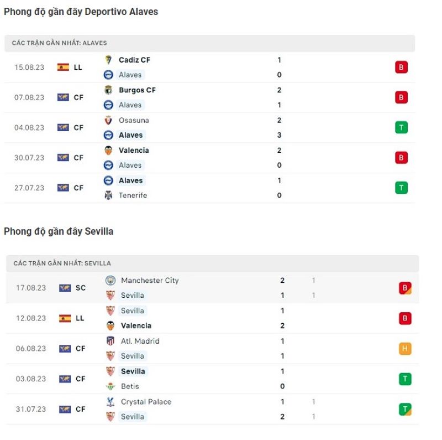The height and width of the screenshot is (440, 442).
Task: Click the Manchester City club badge
Action: tap(110, 281)
